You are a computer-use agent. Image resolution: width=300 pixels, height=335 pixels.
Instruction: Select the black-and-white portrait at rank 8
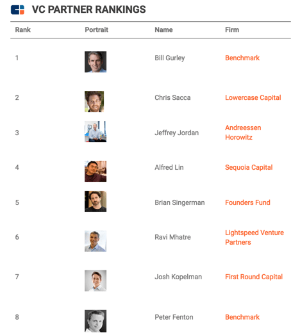tap(96, 321)
